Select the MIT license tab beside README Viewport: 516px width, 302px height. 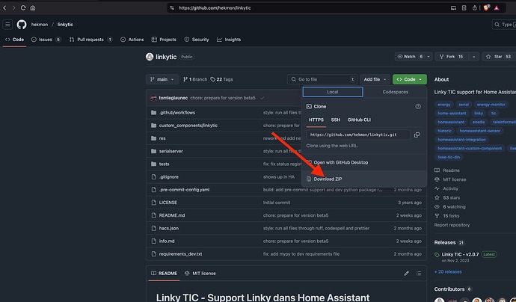tap(200, 274)
